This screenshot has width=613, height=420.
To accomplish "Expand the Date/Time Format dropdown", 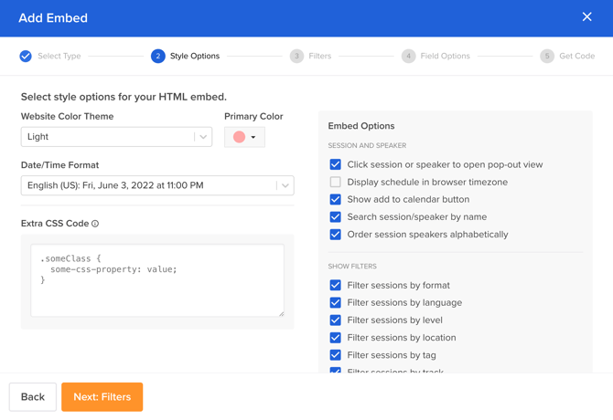I will 157,185.
